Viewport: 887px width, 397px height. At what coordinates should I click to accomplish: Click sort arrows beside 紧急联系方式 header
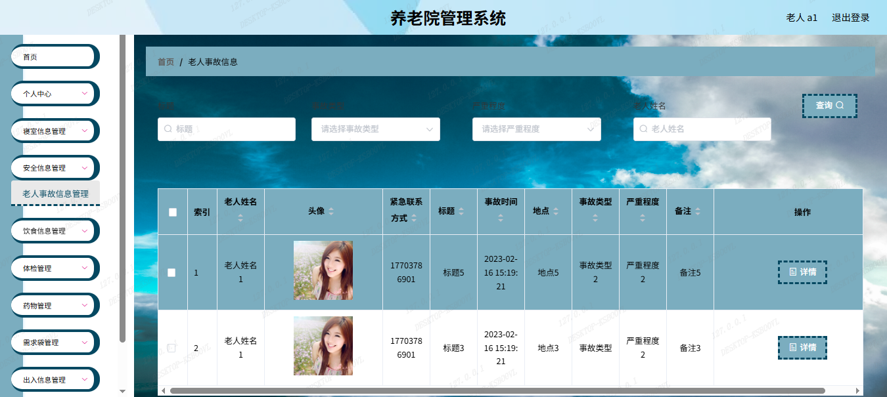[415, 219]
